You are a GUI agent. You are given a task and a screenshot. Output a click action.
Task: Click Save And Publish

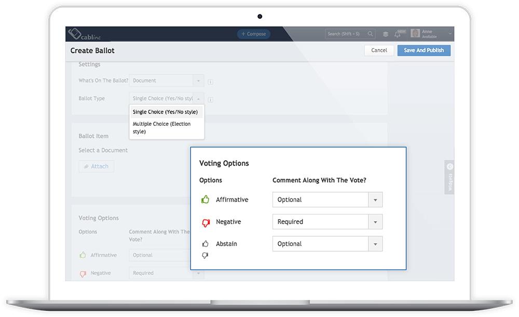pos(424,50)
